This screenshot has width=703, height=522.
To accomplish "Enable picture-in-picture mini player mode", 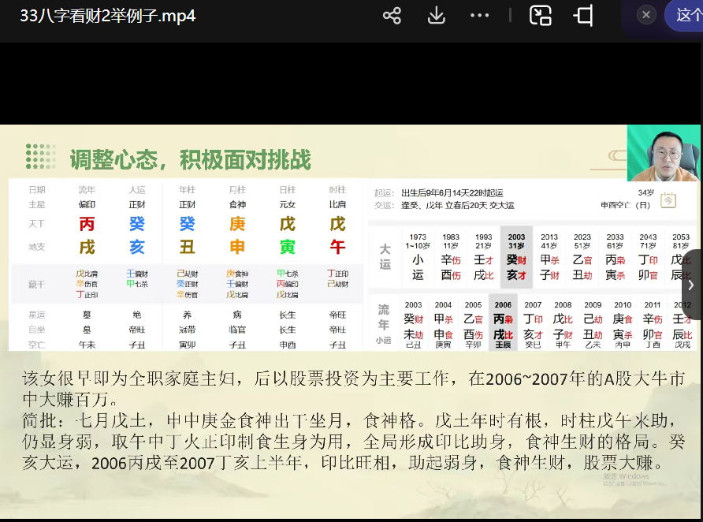I will 540,16.
